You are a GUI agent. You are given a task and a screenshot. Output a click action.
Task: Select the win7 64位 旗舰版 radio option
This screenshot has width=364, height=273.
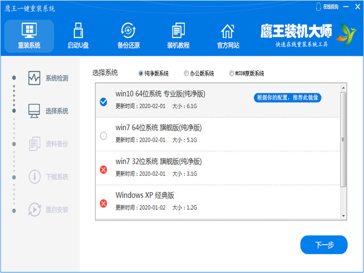coord(103,135)
